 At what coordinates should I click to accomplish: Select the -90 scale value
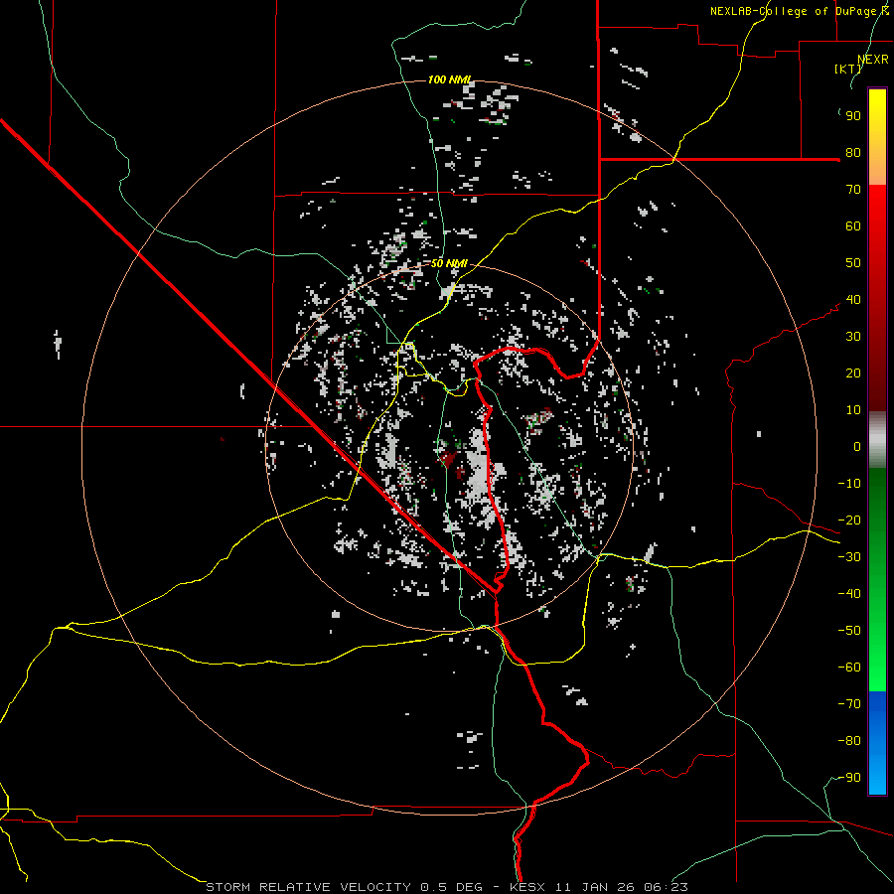point(849,778)
